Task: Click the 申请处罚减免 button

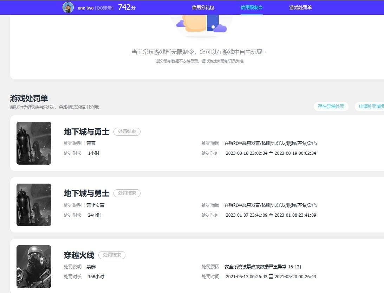Action: pyautogui.click(x=370, y=107)
